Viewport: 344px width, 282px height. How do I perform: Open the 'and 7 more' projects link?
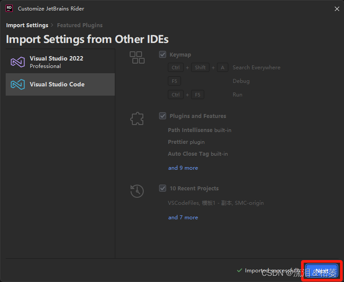183,218
